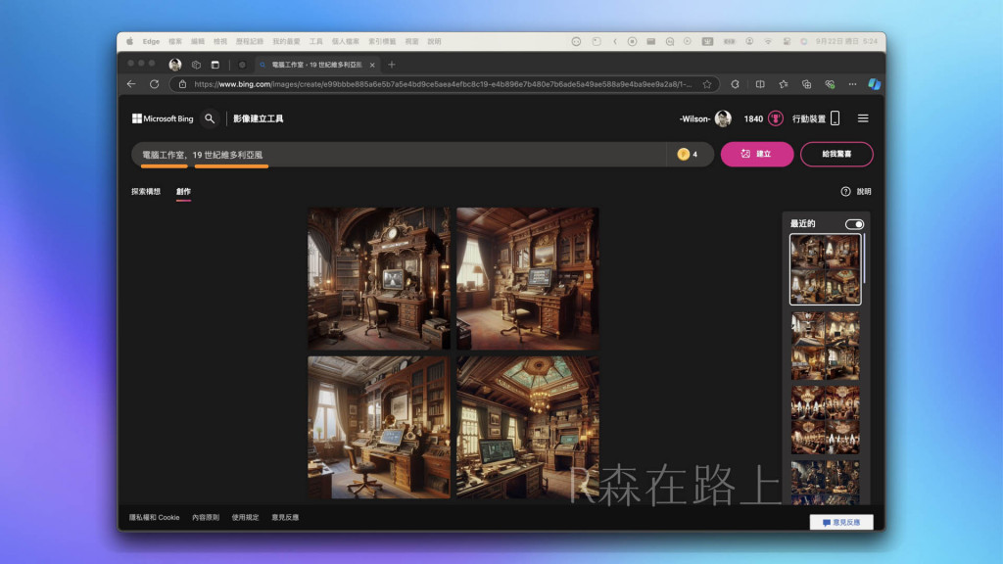Click the 建立 create button
Viewport: 1003px width, 564px height.
tap(757, 154)
